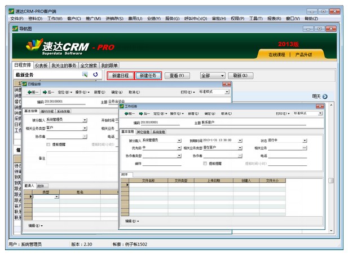This screenshot has width=348, height=254.
Task: Open 相关业务类型 dropdown showing 潜在客户
Action: [x=240, y=148]
